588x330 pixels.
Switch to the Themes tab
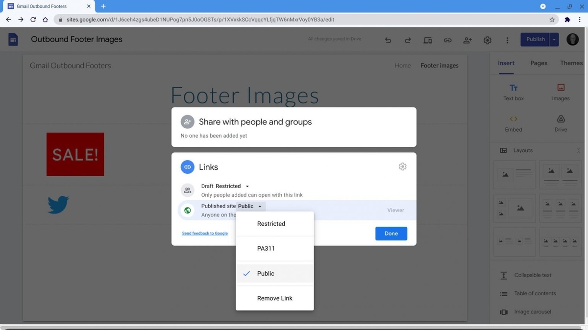(x=571, y=63)
